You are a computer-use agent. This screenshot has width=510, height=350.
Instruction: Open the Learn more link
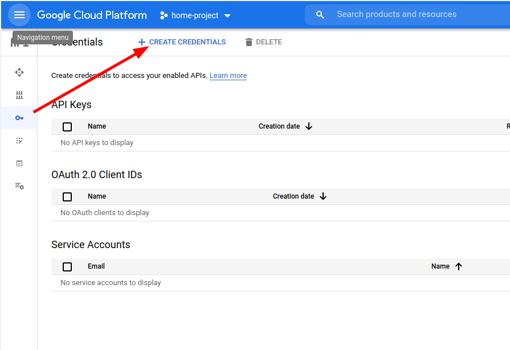coord(228,75)
